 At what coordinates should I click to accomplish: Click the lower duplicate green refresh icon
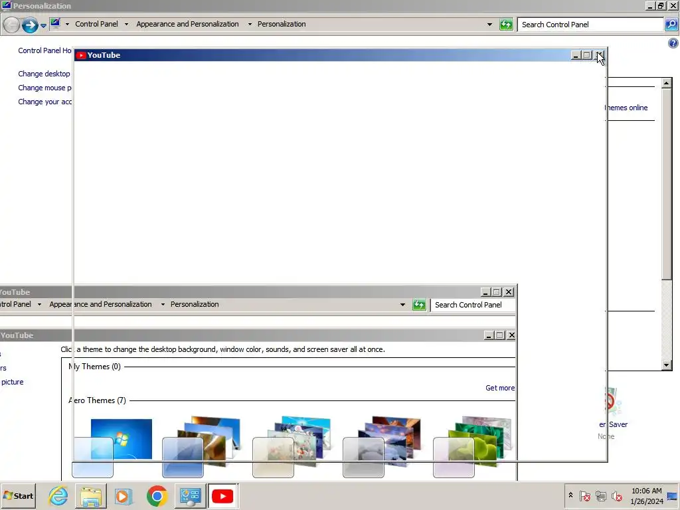(x=419, y=305)
